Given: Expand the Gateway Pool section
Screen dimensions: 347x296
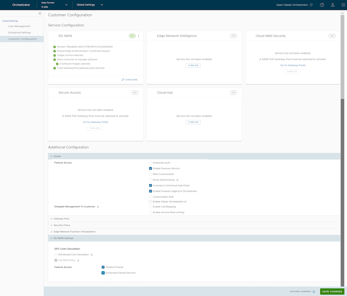Looking at the screenshot, I should [x=61, y=219].
